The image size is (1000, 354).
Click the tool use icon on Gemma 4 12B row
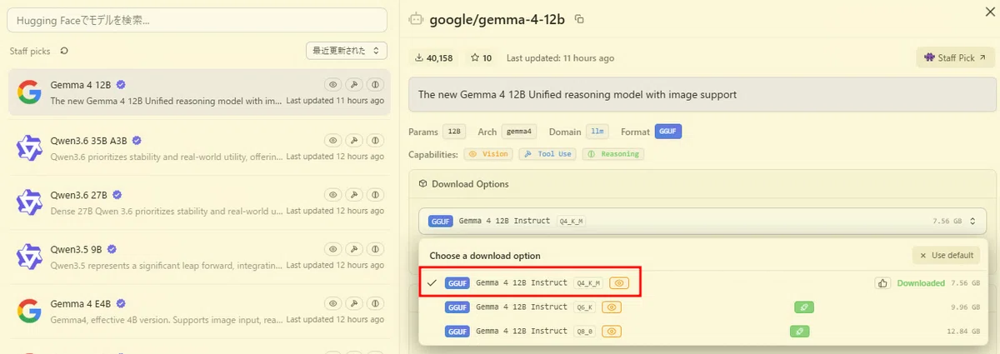354,85
